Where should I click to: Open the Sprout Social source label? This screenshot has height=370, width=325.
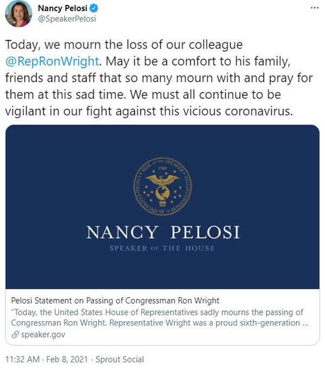[120, 359]
